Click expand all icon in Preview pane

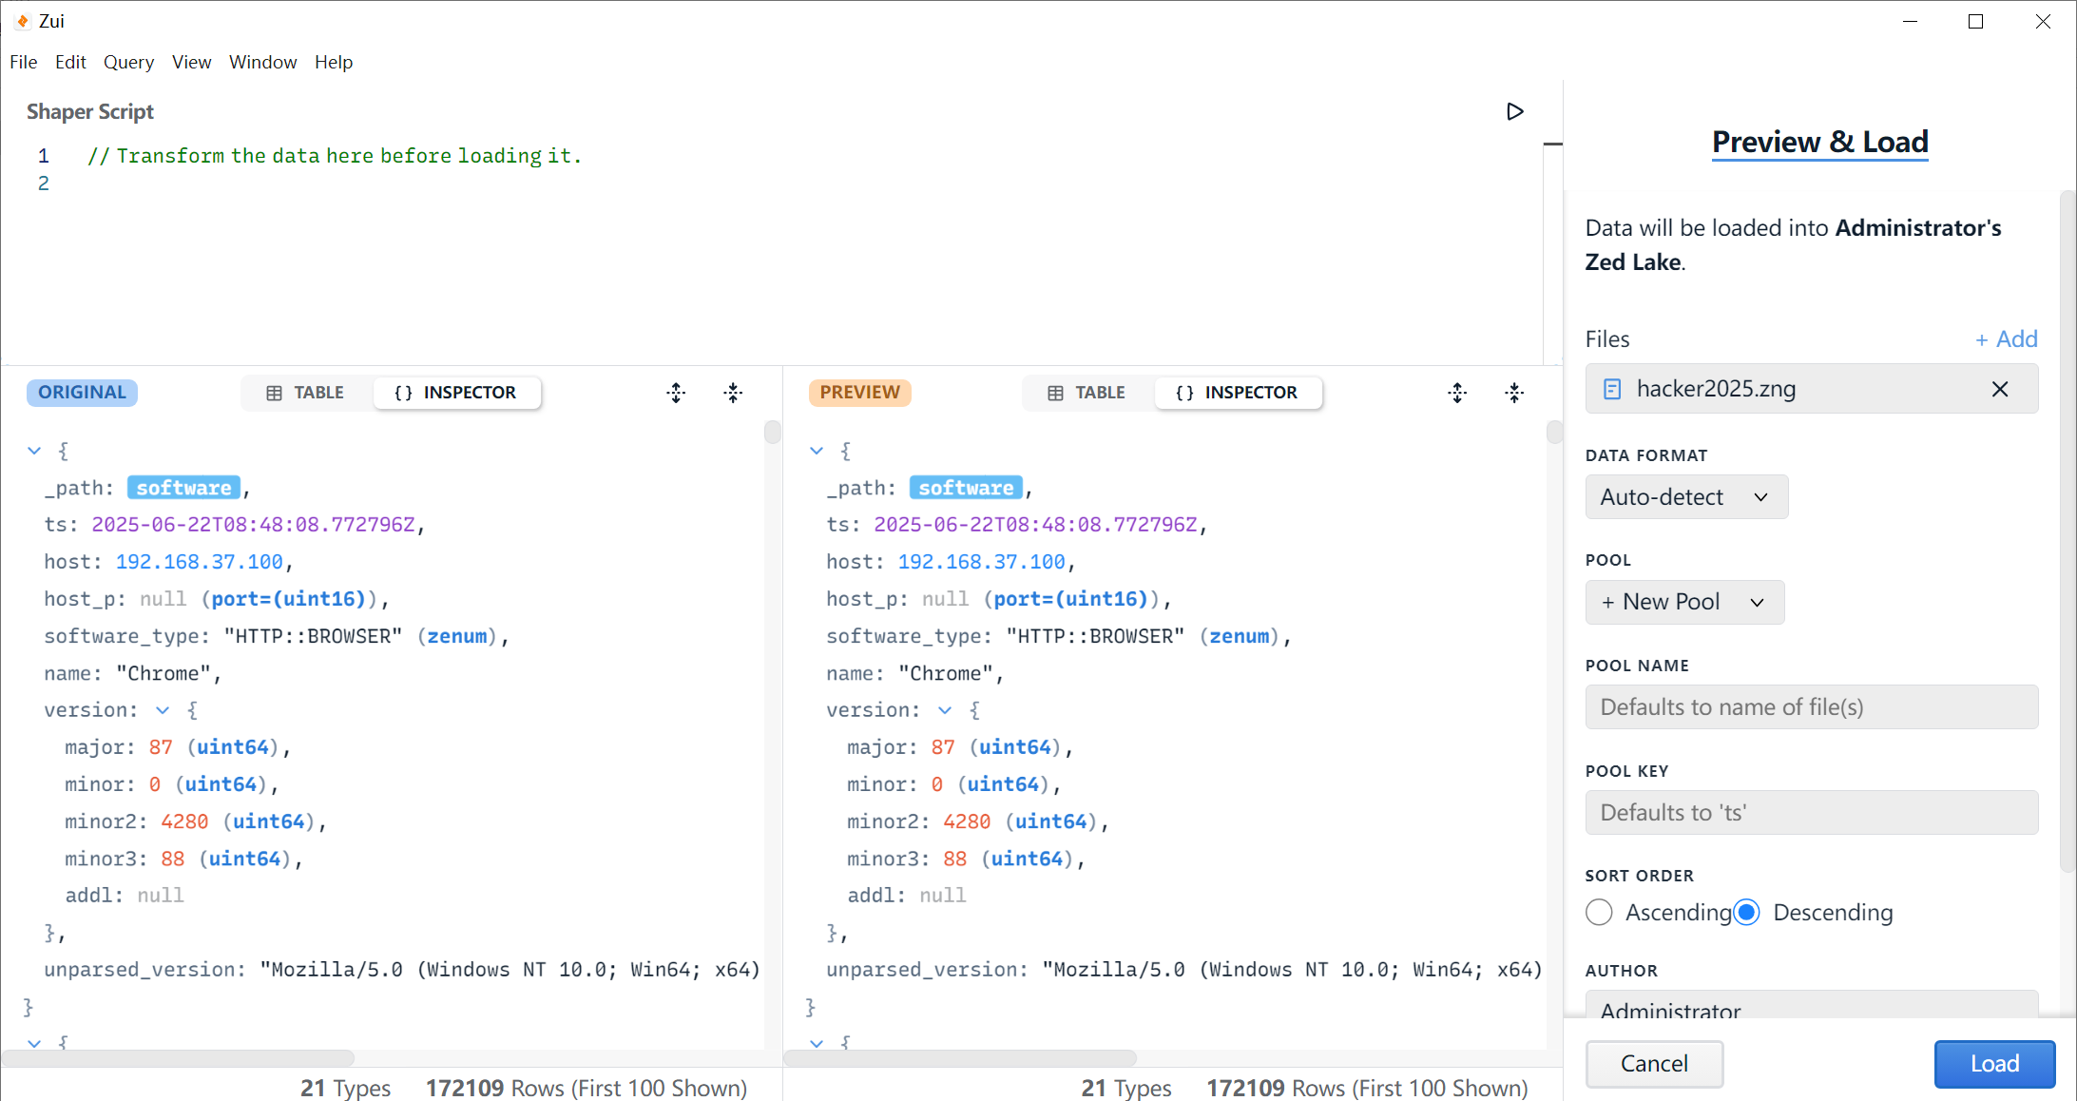tap(1457, 393)
